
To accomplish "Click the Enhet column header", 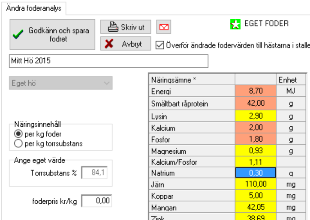I will tap(291, 80).
